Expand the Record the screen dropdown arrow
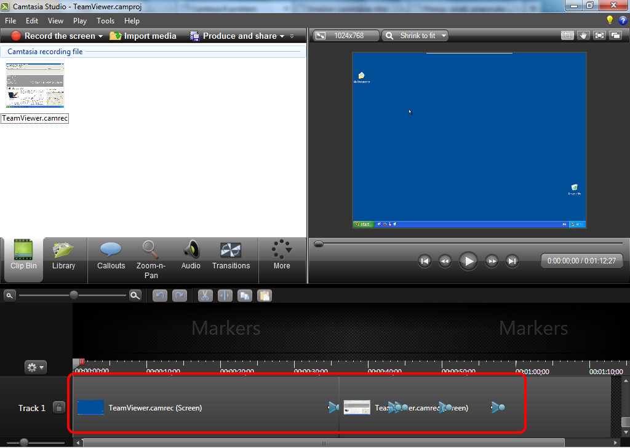The image size is (630, 448). point(100,36)
